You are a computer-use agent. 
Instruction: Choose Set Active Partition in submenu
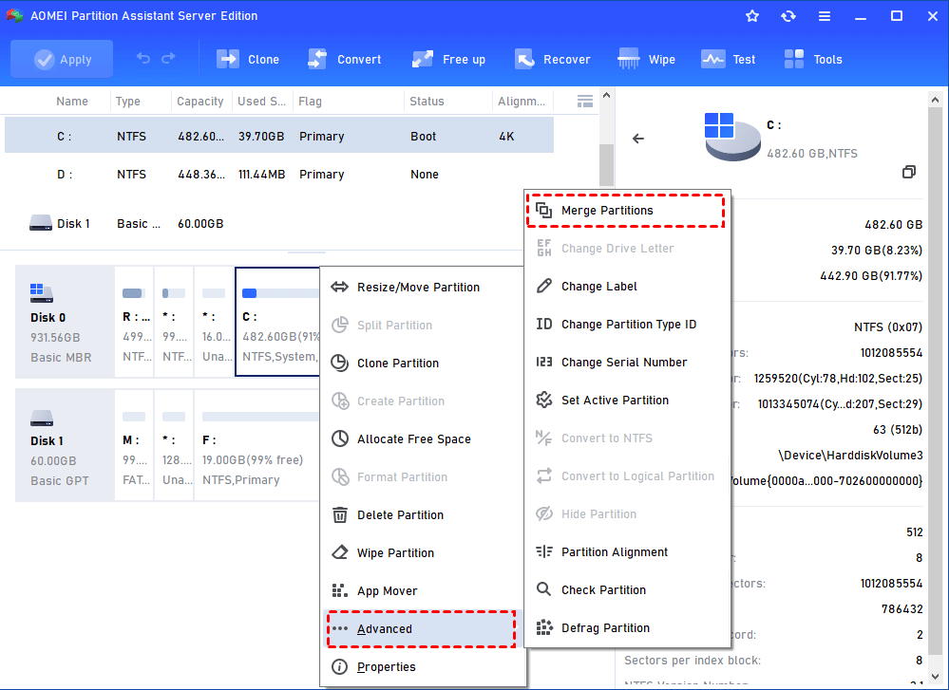point(627,401)
